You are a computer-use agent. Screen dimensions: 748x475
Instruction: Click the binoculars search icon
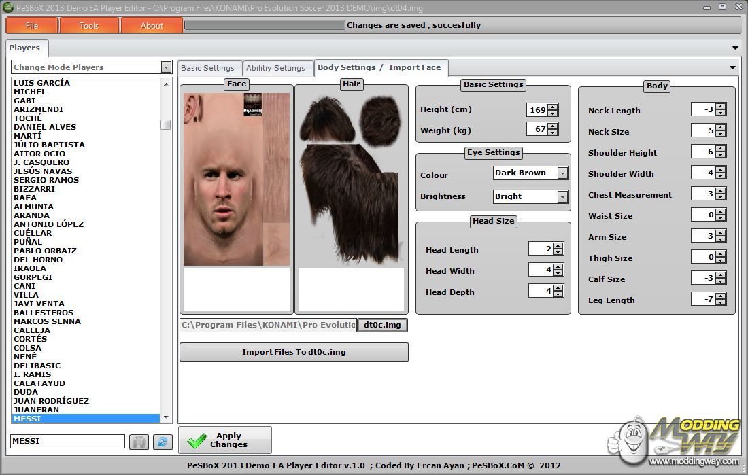138,442
